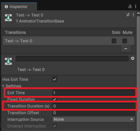Click the Exit Time value field
Viewport: 140px width, 131px height.
[94, 93]
